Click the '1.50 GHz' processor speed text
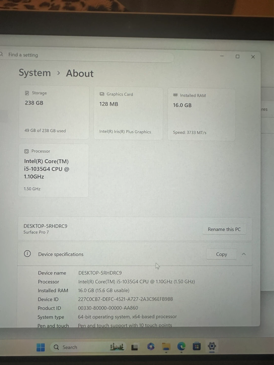This screenshot has width=274, height=365. click(32, 189)
